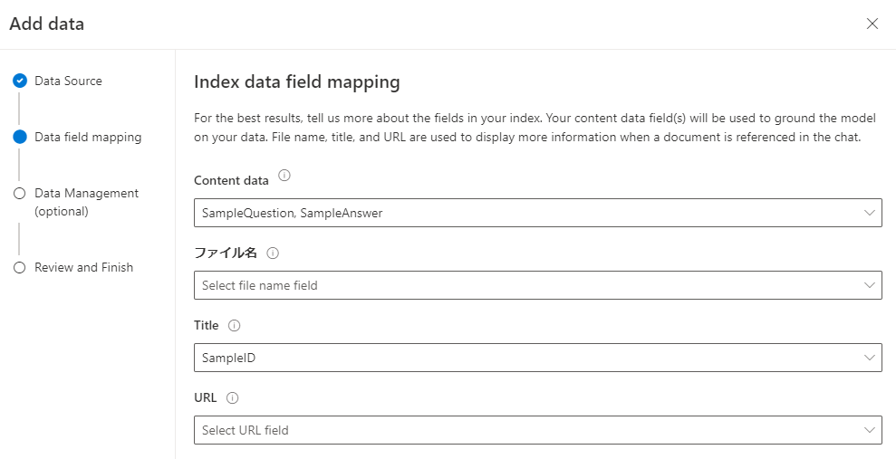This screenshot has width=896, height=459.
Task: Select the Review and Finish step circle
Action: pyautogui.click(x=20, y=267)
